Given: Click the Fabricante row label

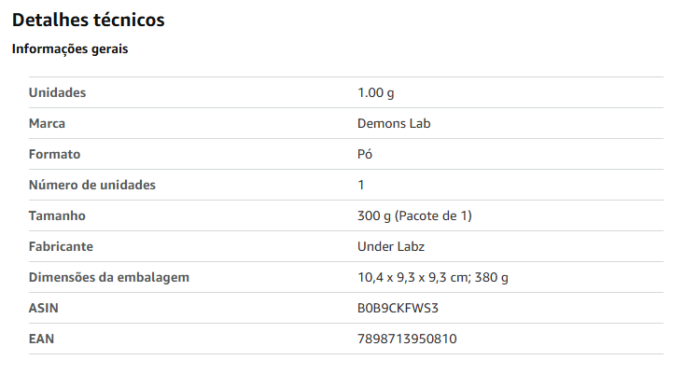Looking at the screenshot, I should coord(62,246).
